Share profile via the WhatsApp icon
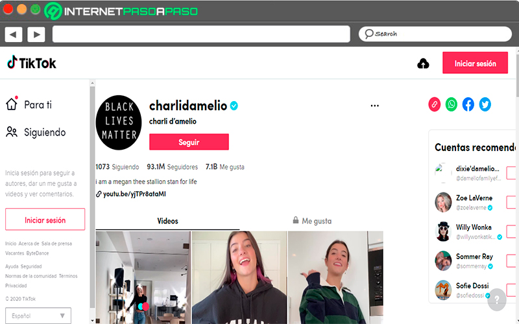Image resolution: width=519 pixels, height=324 pixels. click(x=451, y=104)
